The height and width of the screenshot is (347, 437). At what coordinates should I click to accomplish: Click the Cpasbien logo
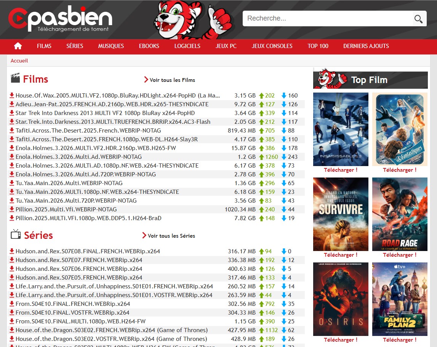pyautogui.click(x=60, y=18)
